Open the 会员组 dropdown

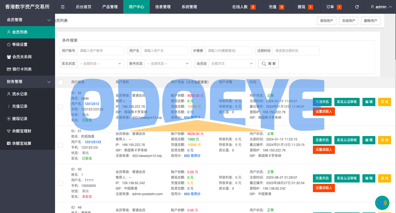[x=232, y=63]
